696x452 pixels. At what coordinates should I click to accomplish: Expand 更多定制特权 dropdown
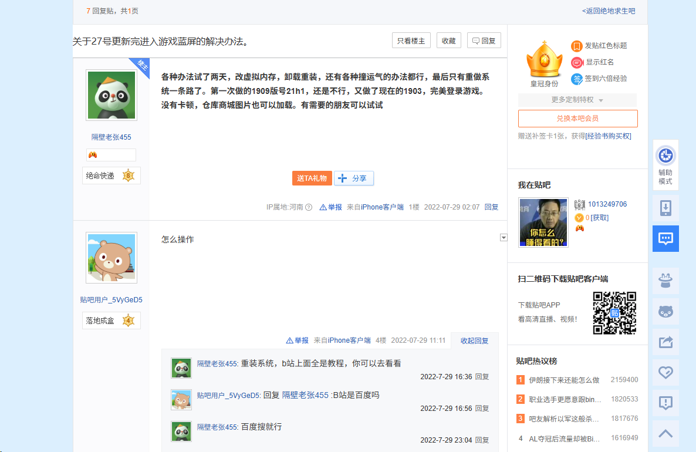577,100
